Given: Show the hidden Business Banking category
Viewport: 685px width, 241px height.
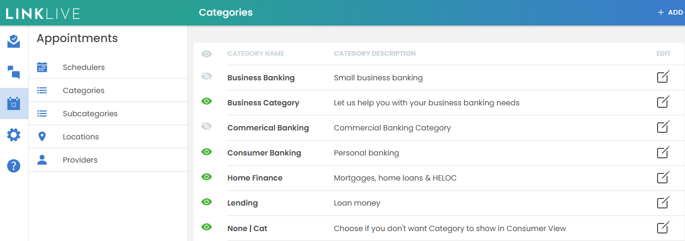Looking at the screenshot, I should [x=207, y=76].
